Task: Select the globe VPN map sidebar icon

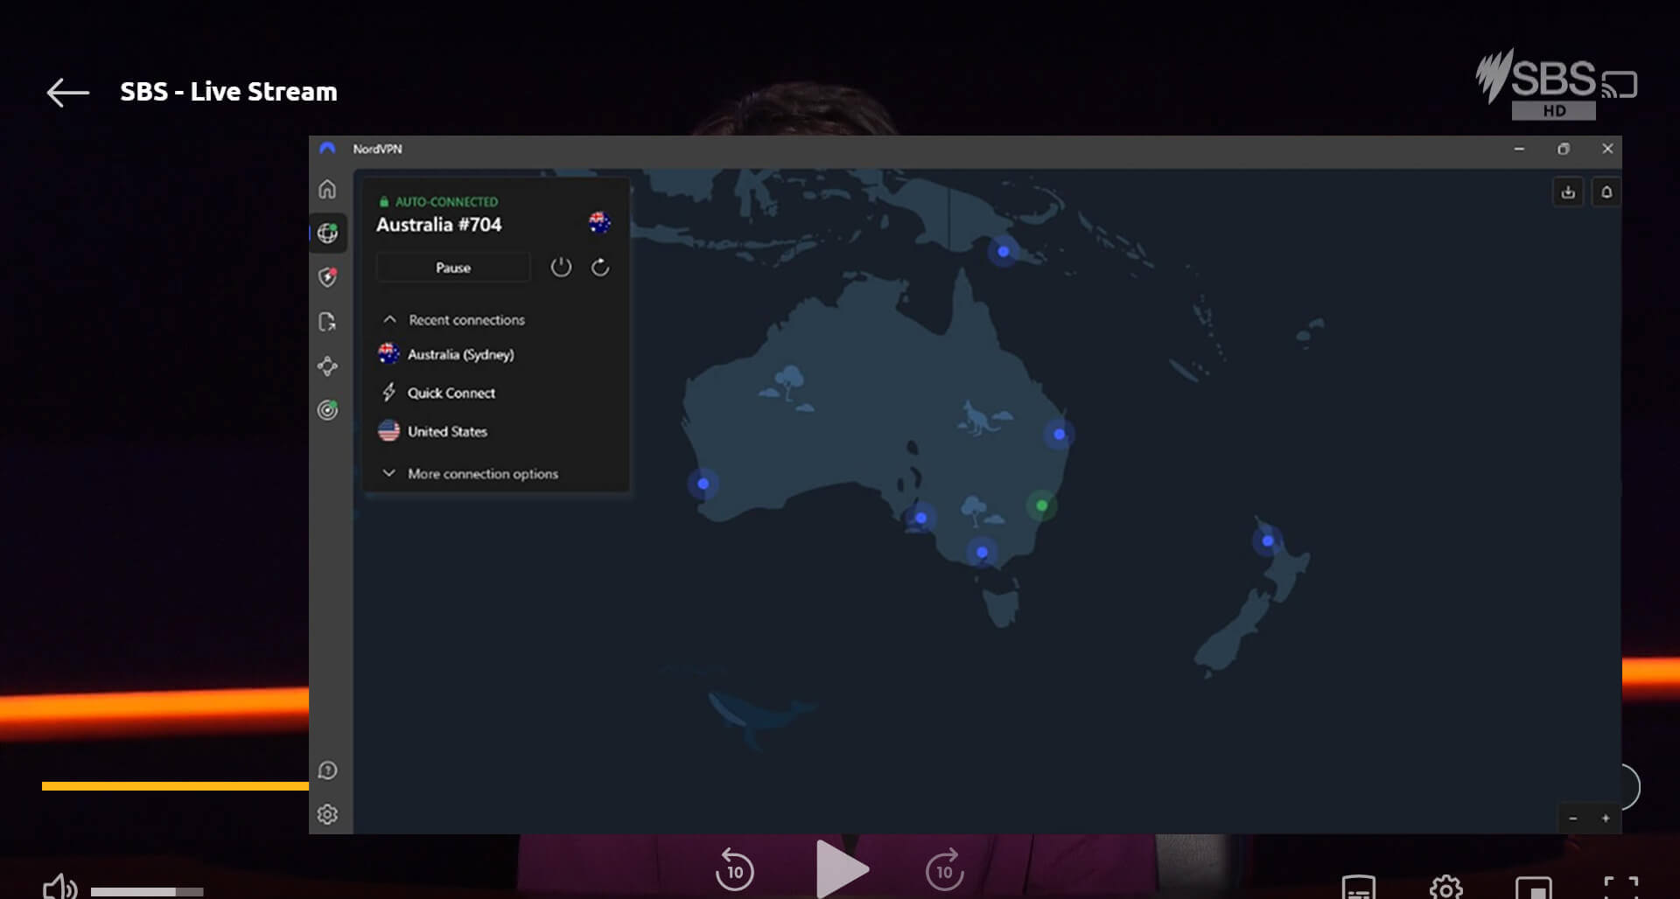Action: [x=327, y=233]
